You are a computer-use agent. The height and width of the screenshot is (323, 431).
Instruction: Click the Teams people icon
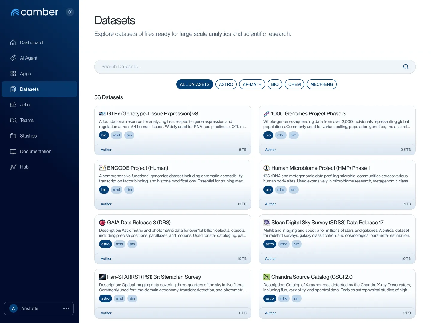13,120
